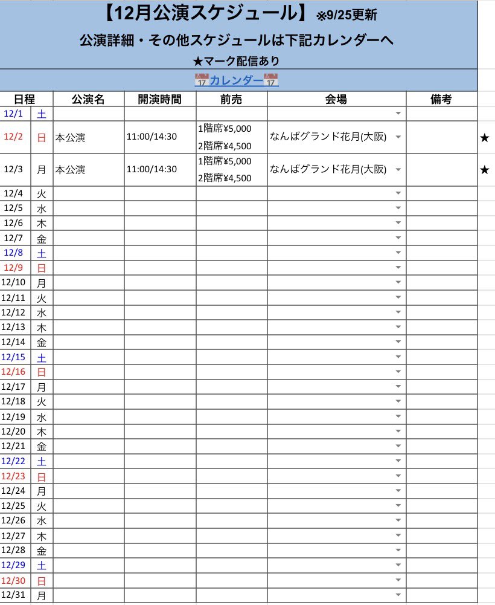Click 2階席¥4,500 in the 12/3 row
This screenshot has width=495, height=605.
pos(225,178)
